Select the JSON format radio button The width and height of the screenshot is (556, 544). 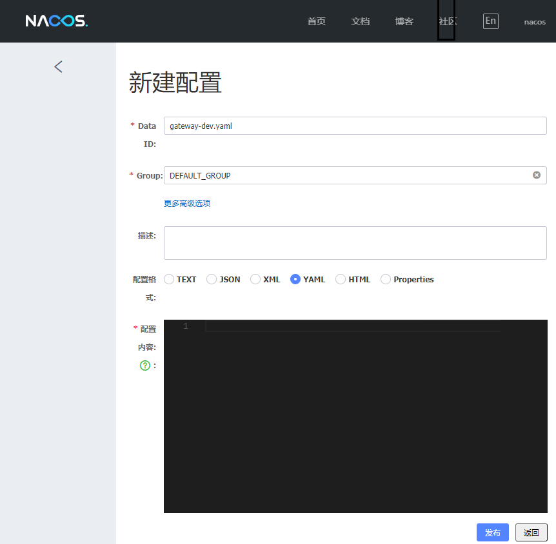[x=211, y=279]
